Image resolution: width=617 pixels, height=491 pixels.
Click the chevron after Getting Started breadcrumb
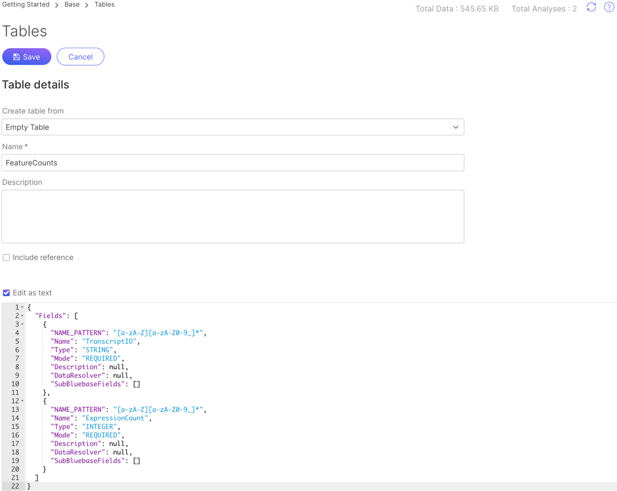coord(57,5)
